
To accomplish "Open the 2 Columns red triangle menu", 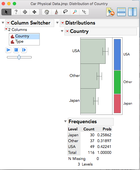I will pyautogui.click(x=6, y=29).
